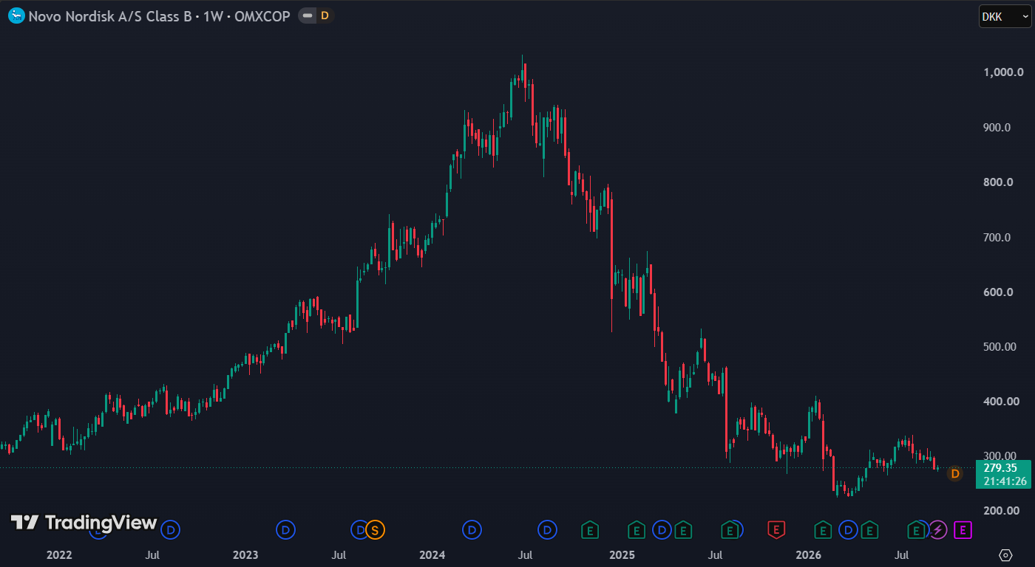Click the orange D badge beside current price
This screenshot has height=567, width=1035.
[x=954, y=474]
